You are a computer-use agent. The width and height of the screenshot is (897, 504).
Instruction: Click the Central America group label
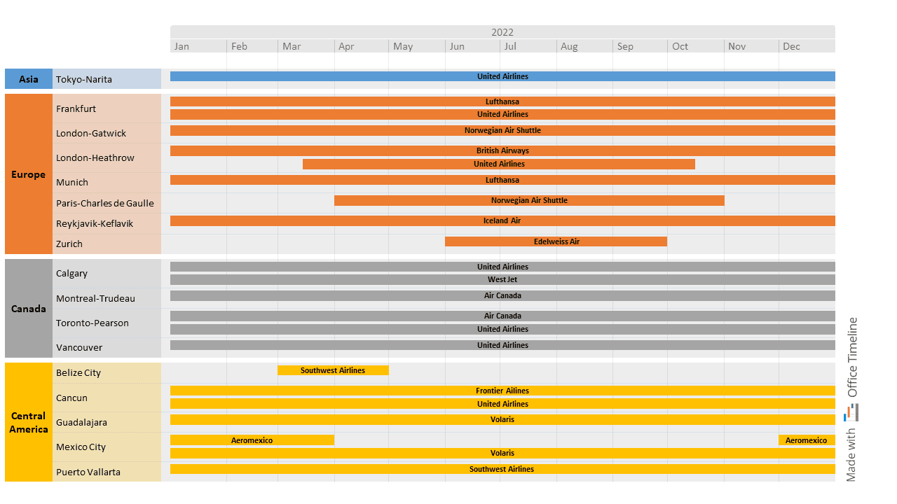click(x=28, y=422)
